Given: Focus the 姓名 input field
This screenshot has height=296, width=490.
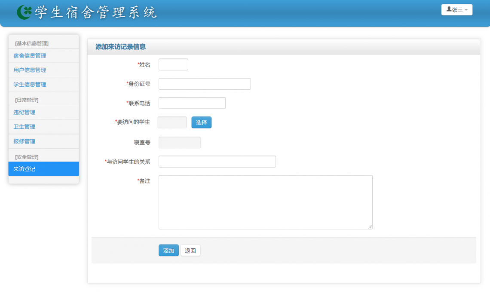Looking at the screenshot, I should pos(173,64).
